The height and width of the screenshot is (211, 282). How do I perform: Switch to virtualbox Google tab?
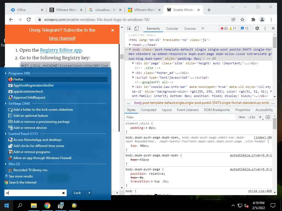105,10
